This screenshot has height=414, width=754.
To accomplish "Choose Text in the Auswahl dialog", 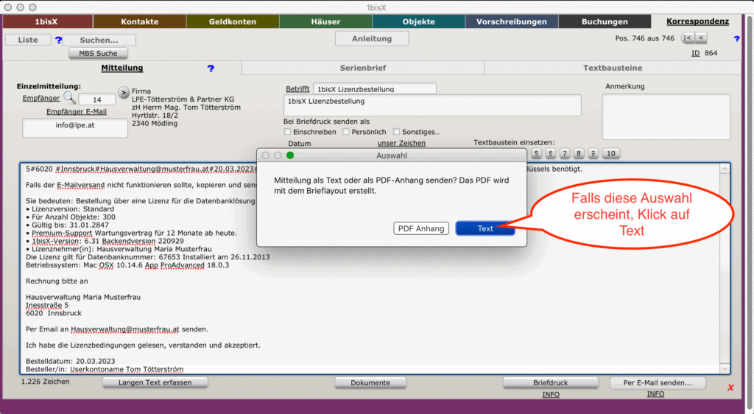I will pyautogui.click(x=485, y=228).
